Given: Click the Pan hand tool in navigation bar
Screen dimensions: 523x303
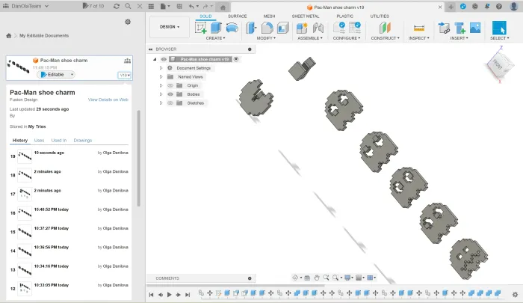Looking at the screenshot, I should pos(317,278).
